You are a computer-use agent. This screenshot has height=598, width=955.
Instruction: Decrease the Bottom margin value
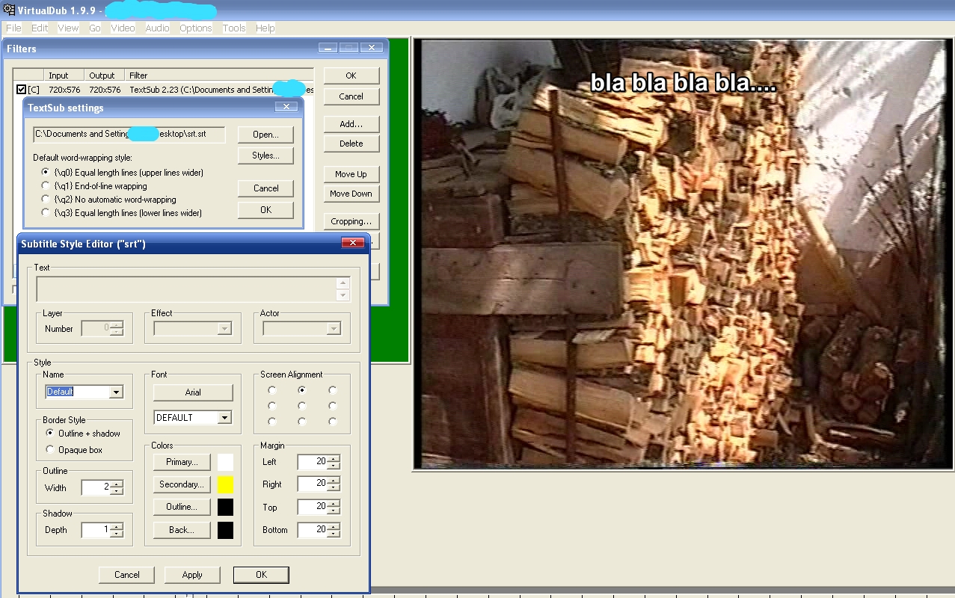pos(334,534)
